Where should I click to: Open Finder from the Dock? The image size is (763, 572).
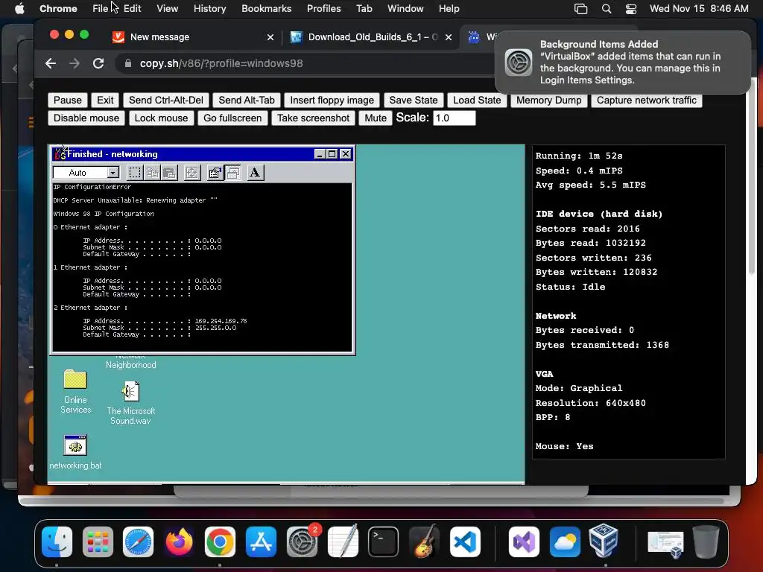[57, 542]
